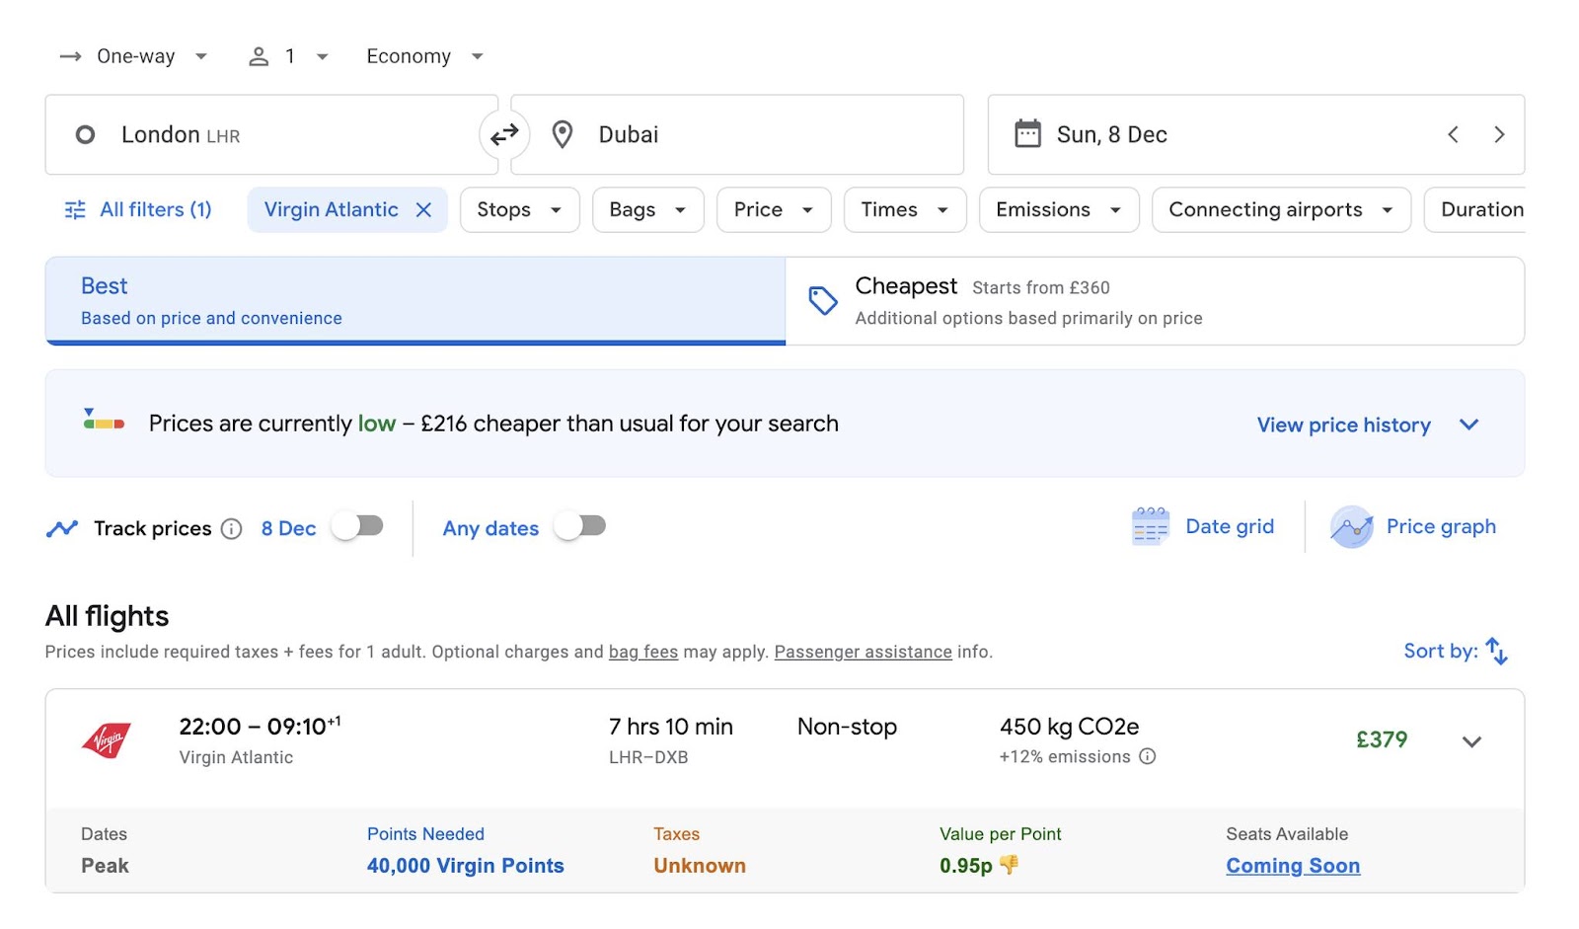Click the Non-stop label
This screenshot has width=1579, height=929.
point(847,727)
